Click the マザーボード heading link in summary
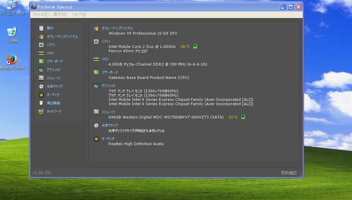Image resolution: width=352 pixels, height=200 pixels. click(x=110, y=73)
